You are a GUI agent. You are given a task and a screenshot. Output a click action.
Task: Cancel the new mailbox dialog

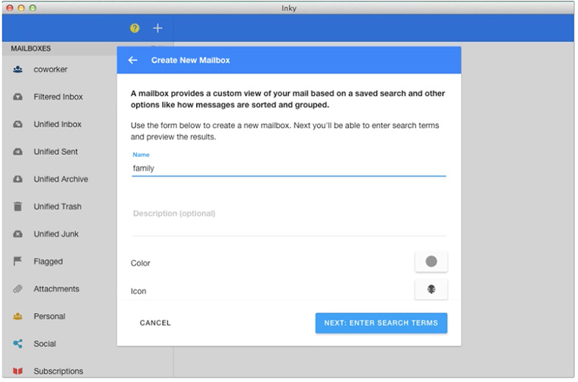[x=155, y=323]
